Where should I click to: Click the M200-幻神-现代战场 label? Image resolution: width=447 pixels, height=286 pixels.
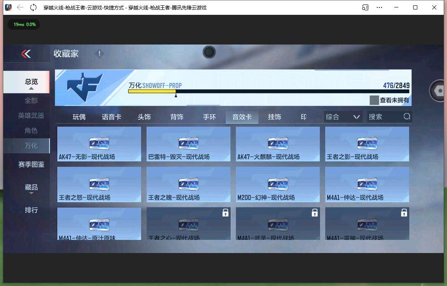pyautogui.click(x=266, y=197)
